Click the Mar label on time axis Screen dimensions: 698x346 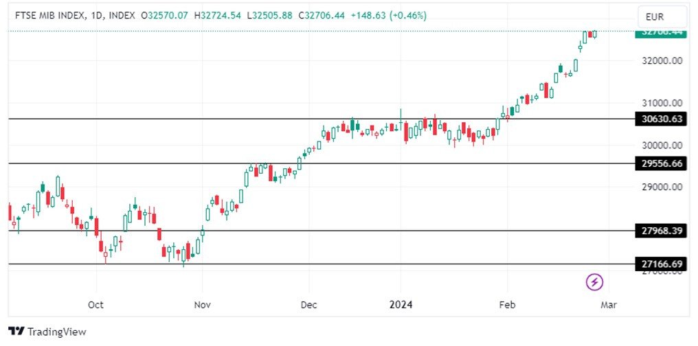[608, 304]
